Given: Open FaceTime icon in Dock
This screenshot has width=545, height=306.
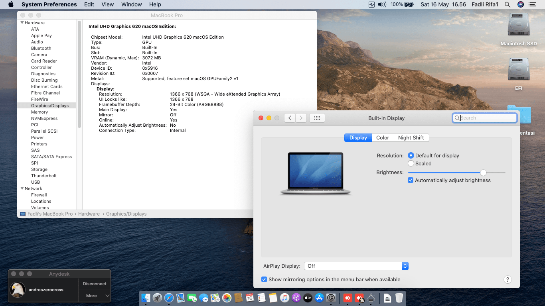Looking at the screenshot, I should coord(192,298).
